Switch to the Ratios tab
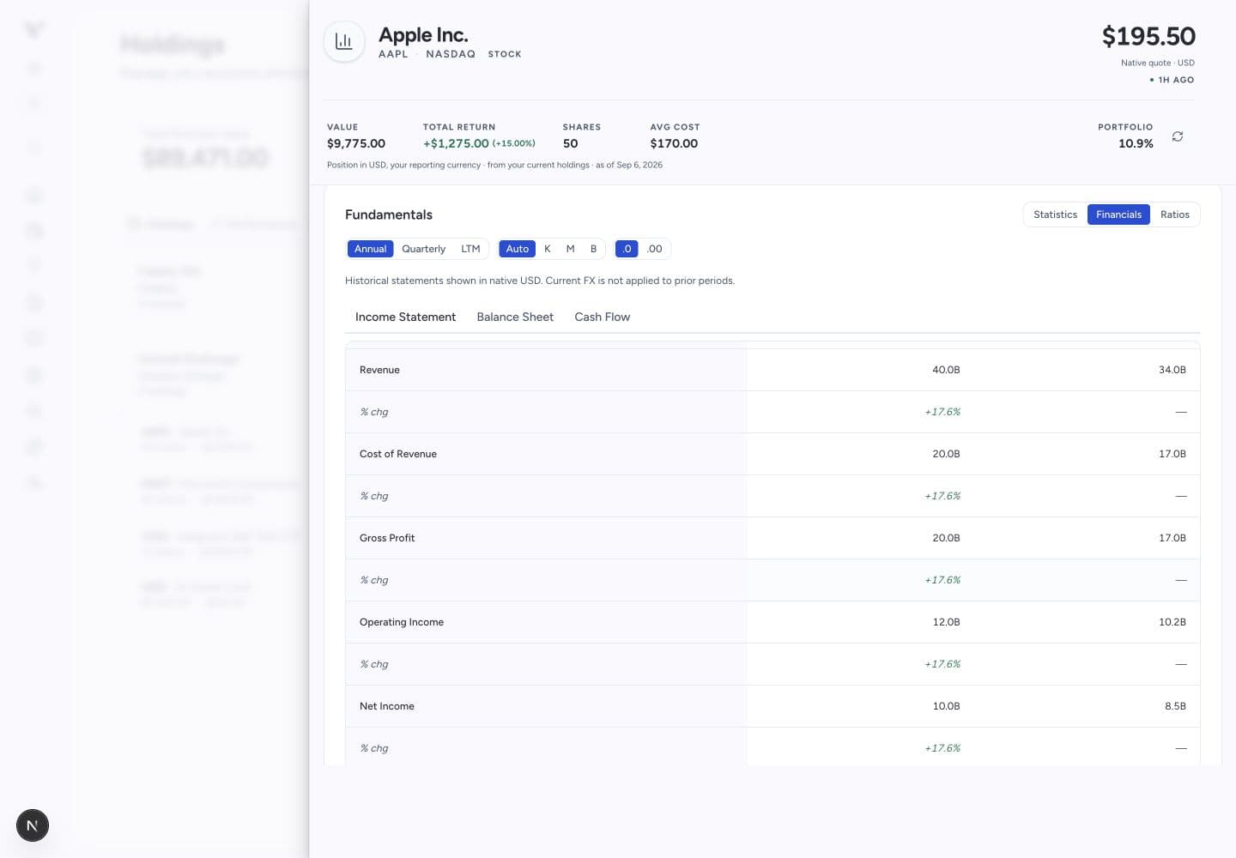 click(1175, 214)
